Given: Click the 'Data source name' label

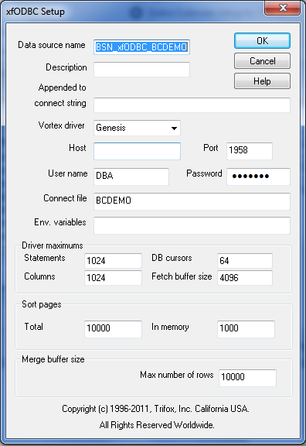Looking at the screenshot, I should click(x=52, y=45).
